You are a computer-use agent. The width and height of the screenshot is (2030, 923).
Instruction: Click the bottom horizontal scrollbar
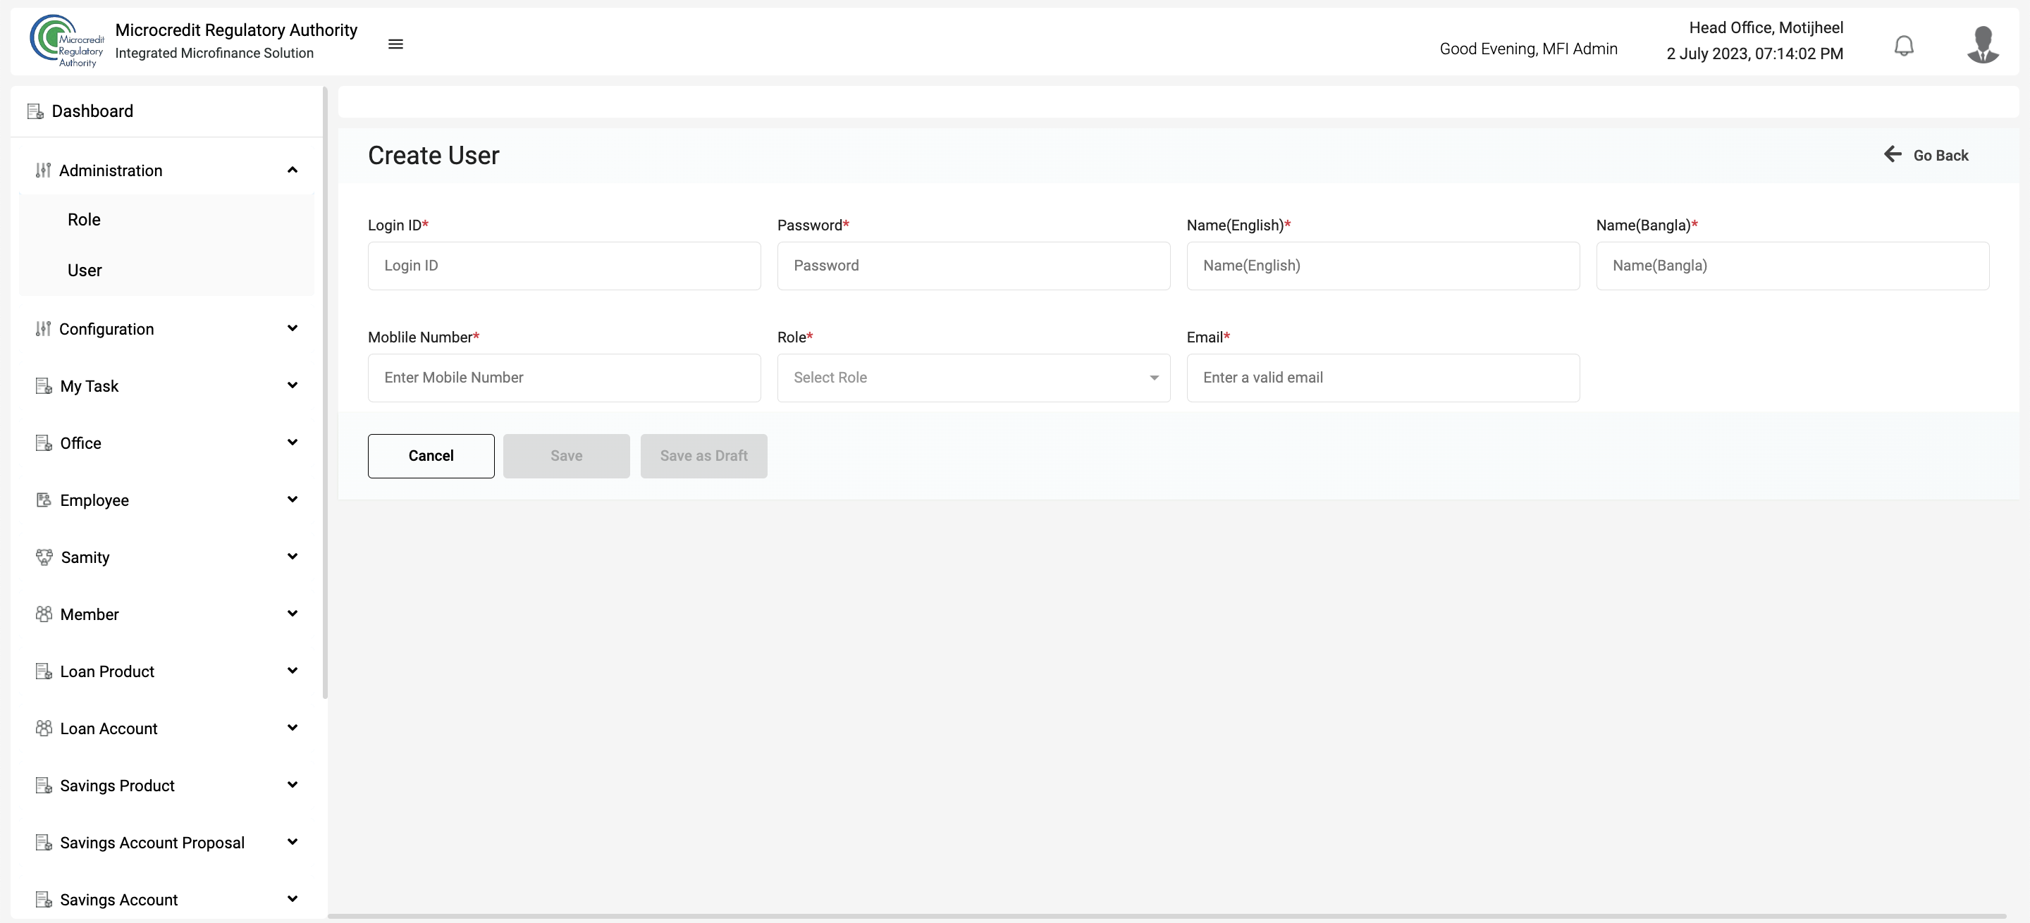coord(1167,916)
